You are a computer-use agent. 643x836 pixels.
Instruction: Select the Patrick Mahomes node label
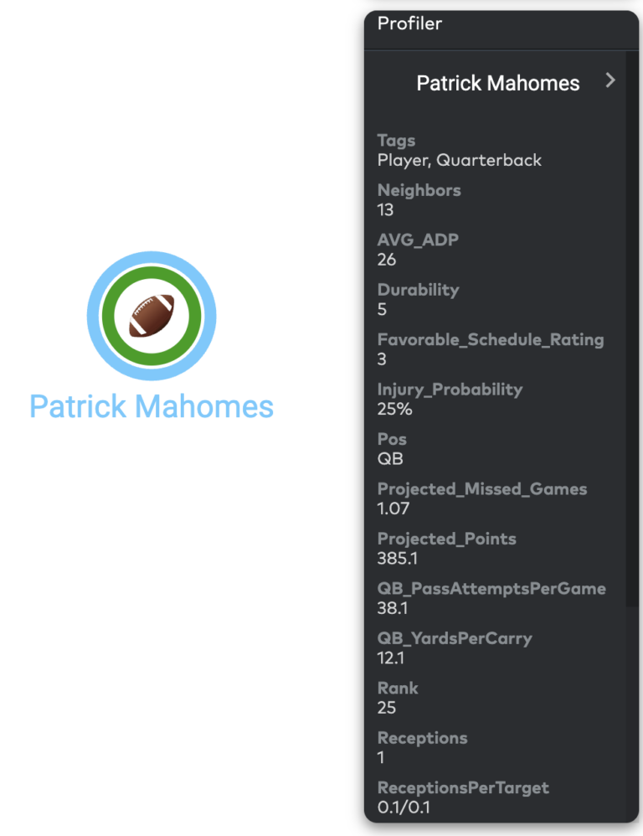tap(152, 406)
